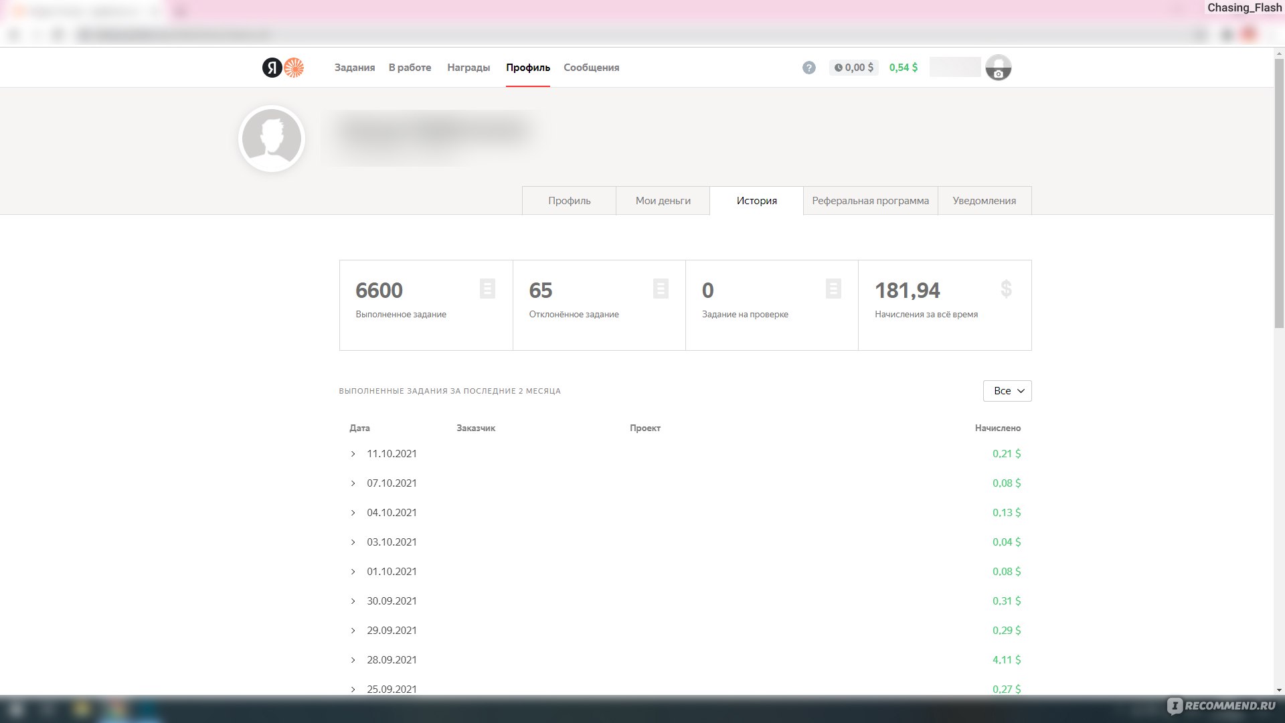Viewport: 1285px width, 723px height.
Task: Click the scrollbar down arrow
Action: (x=1279, y=690)
